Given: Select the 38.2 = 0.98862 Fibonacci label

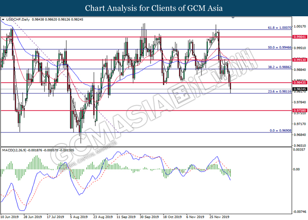Looking at the screenshot, I should tap(279, 67).
